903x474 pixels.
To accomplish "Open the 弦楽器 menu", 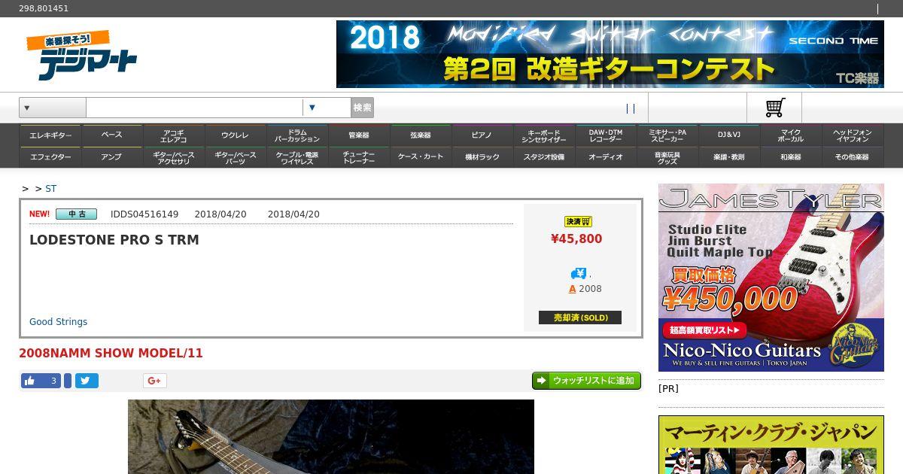I will 421,135.
